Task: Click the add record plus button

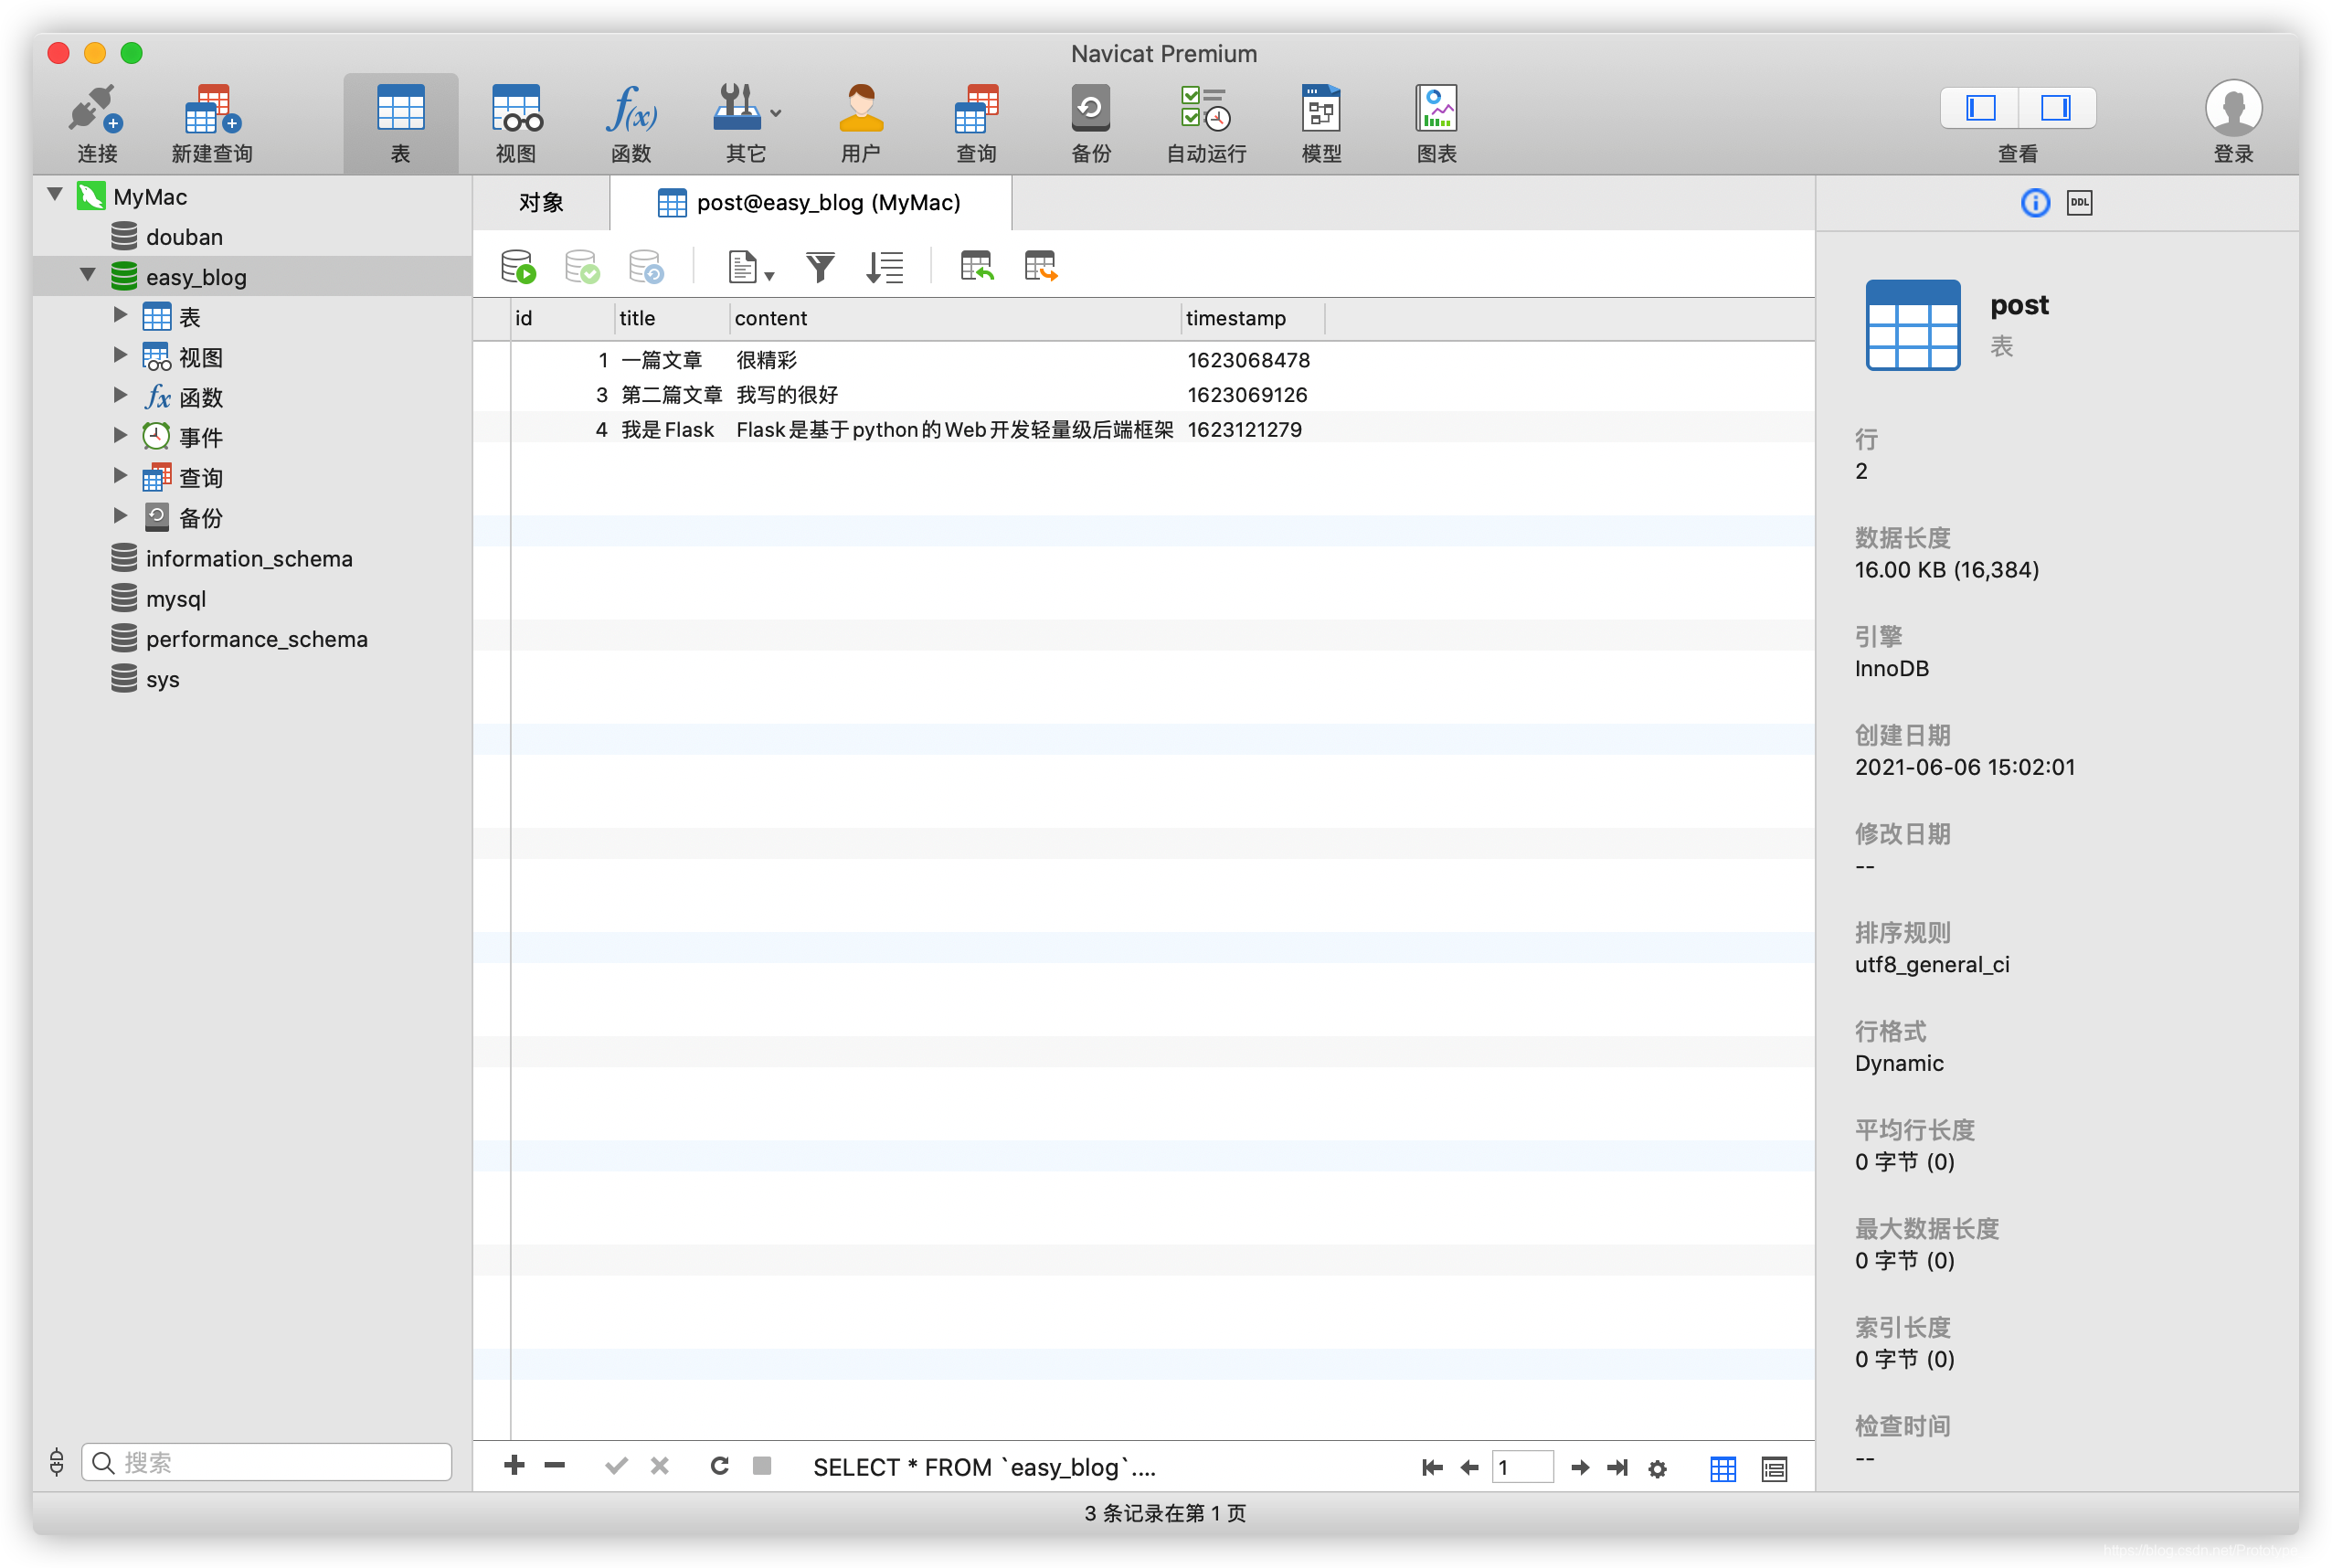Action: point(514,1466)
